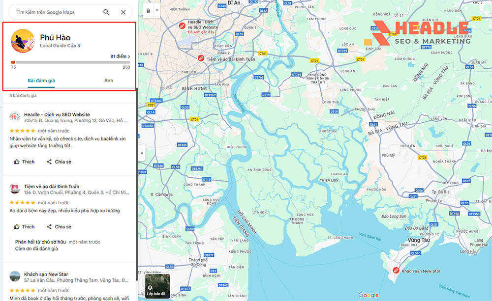The height and width of the screenshot is (301, 492).
Task: Click the Local Guide points progress bar
Action: coord(70,62)
